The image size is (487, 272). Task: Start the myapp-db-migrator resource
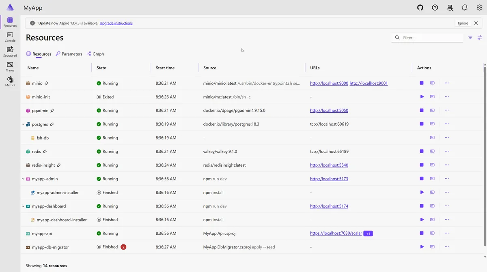pos(422,247)
